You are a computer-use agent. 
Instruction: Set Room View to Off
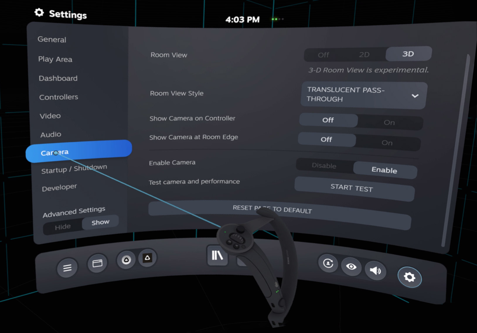(323, 55)
